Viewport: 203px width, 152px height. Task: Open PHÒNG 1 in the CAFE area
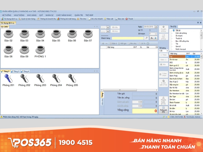40,50
